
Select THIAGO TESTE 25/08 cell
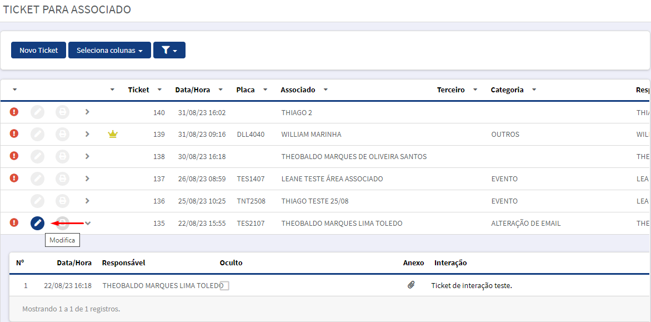pos(315,201)
